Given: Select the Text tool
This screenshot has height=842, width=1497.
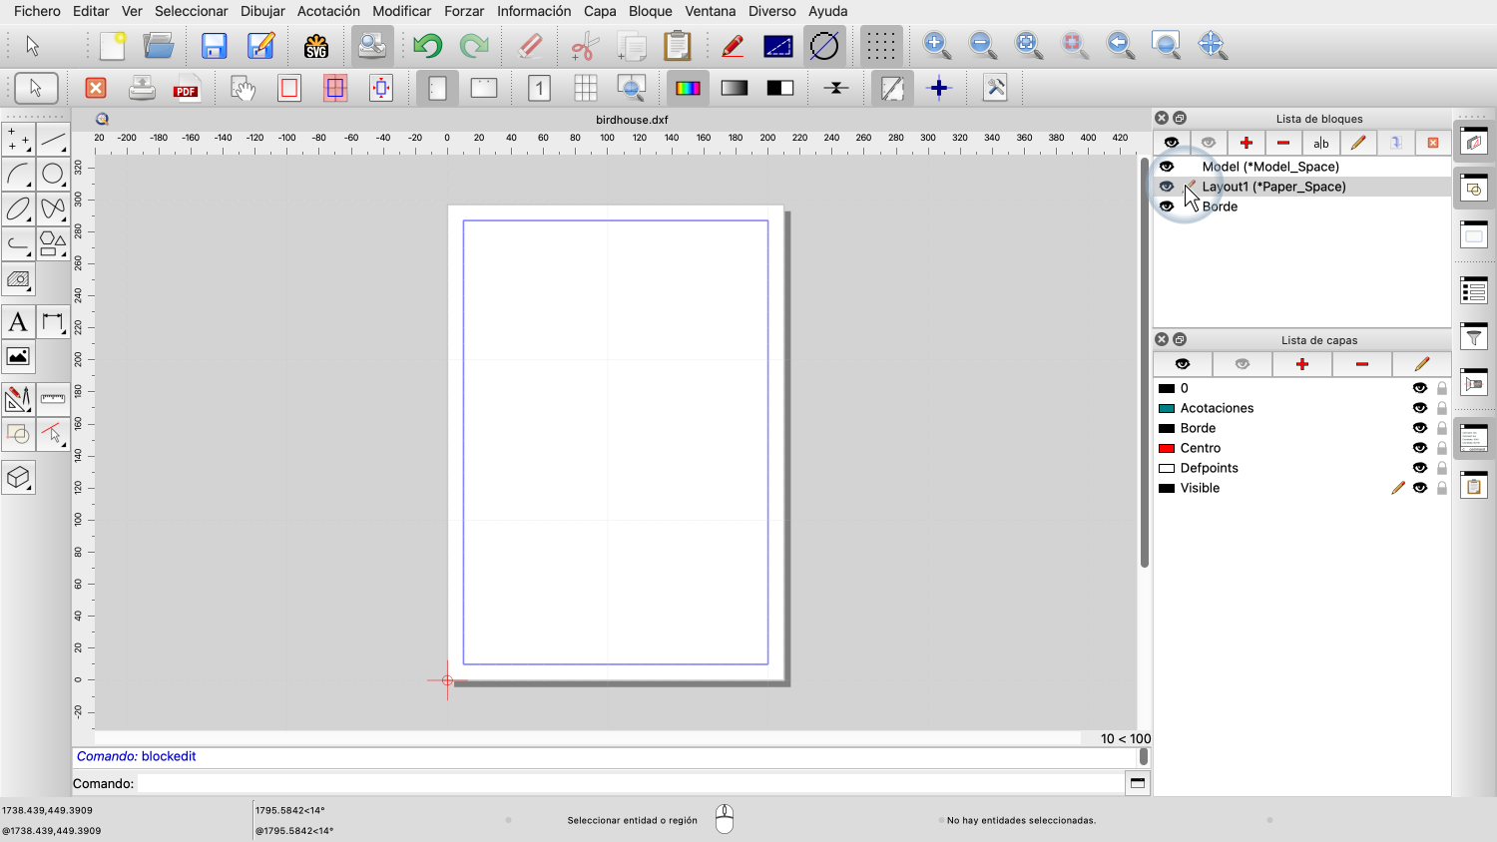Looking at the screenshot, I should click(18, 322).
